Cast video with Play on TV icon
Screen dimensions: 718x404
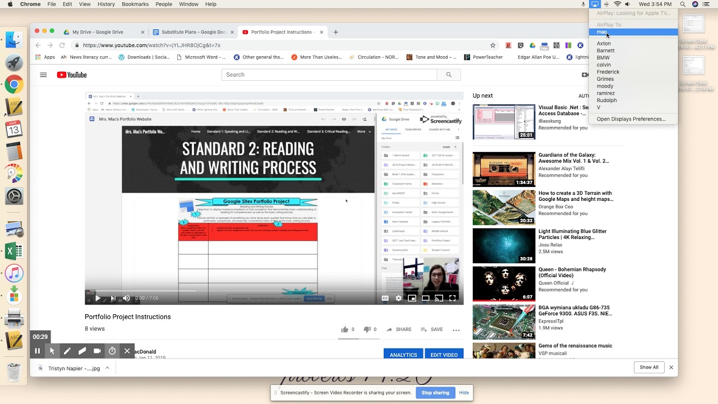(x=439, y=298)
